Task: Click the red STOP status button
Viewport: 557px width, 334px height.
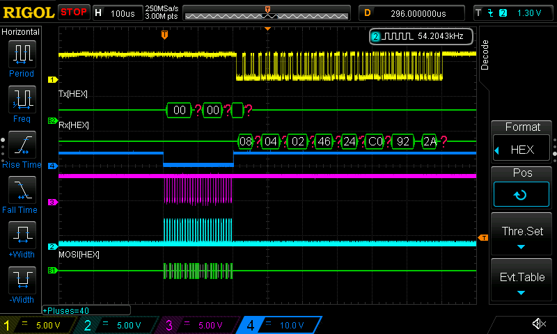Action: (74, 13)
